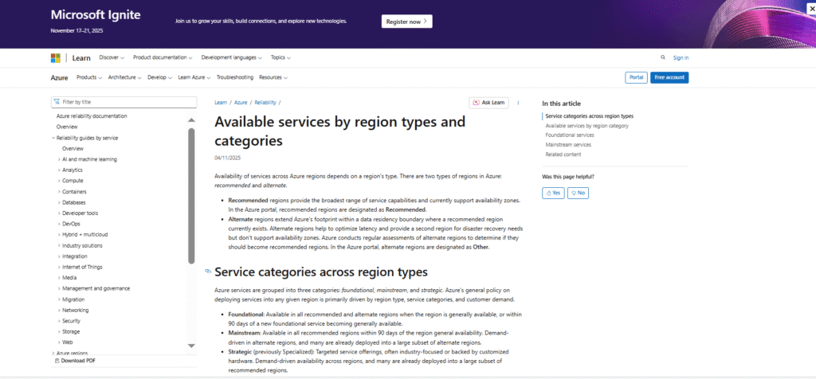816x379 pixels.
Task: Click Yes for page helpful
Action: (x=553, y=193)
